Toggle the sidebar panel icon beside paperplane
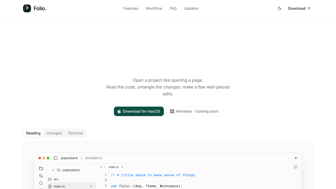This screenshot has width=336, height=189. pyautogui.click(x=56, y=158)
